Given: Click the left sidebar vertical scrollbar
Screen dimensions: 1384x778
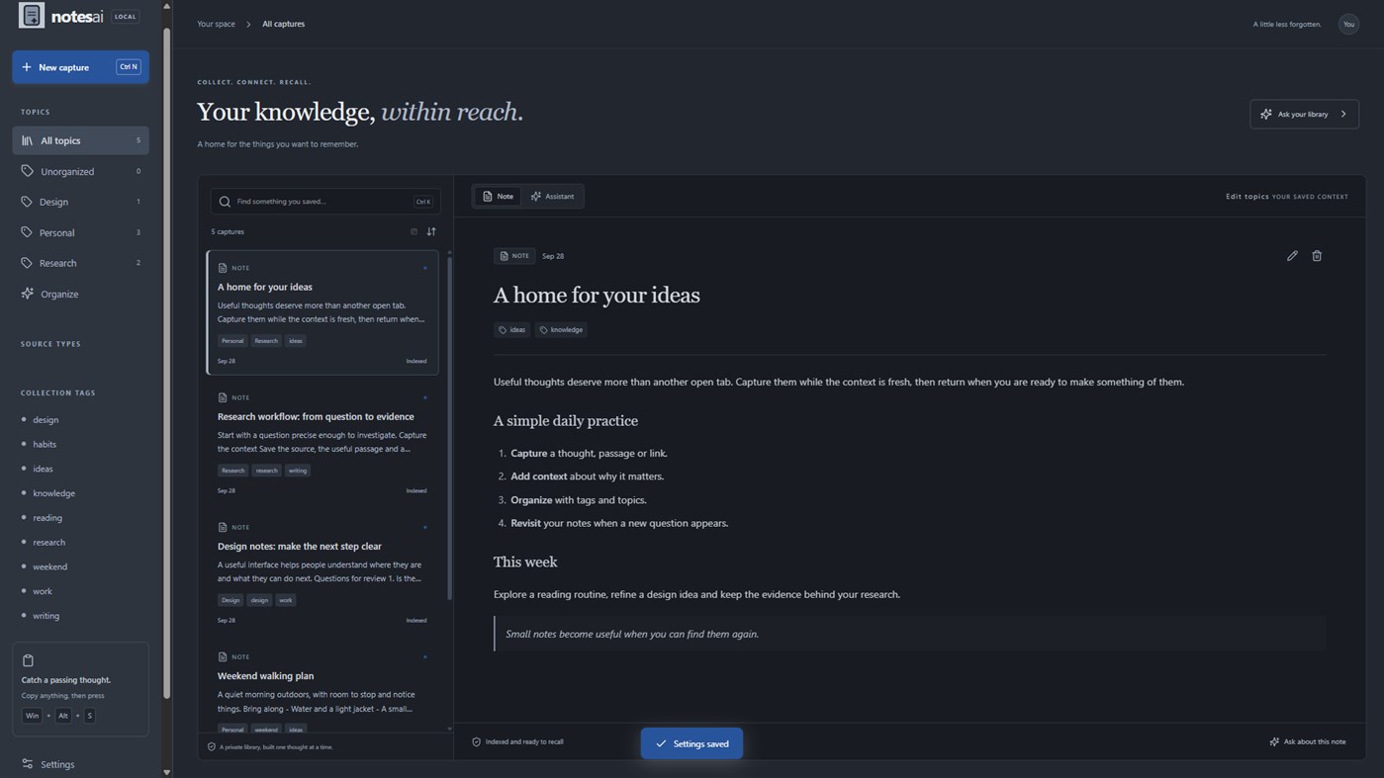Looking at the screenshot, I should (x=166, y=361).
